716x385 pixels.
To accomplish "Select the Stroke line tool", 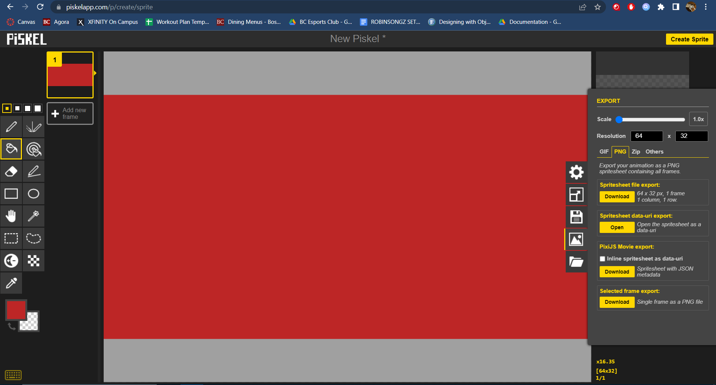I will click(x=34, y=171).
